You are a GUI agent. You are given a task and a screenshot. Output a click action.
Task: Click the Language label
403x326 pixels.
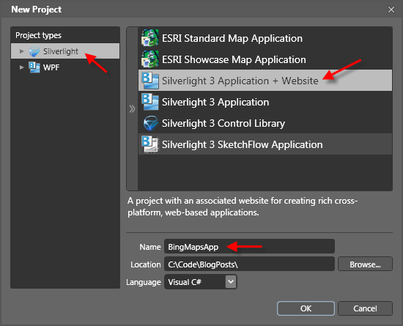click(x=144, y=282)
